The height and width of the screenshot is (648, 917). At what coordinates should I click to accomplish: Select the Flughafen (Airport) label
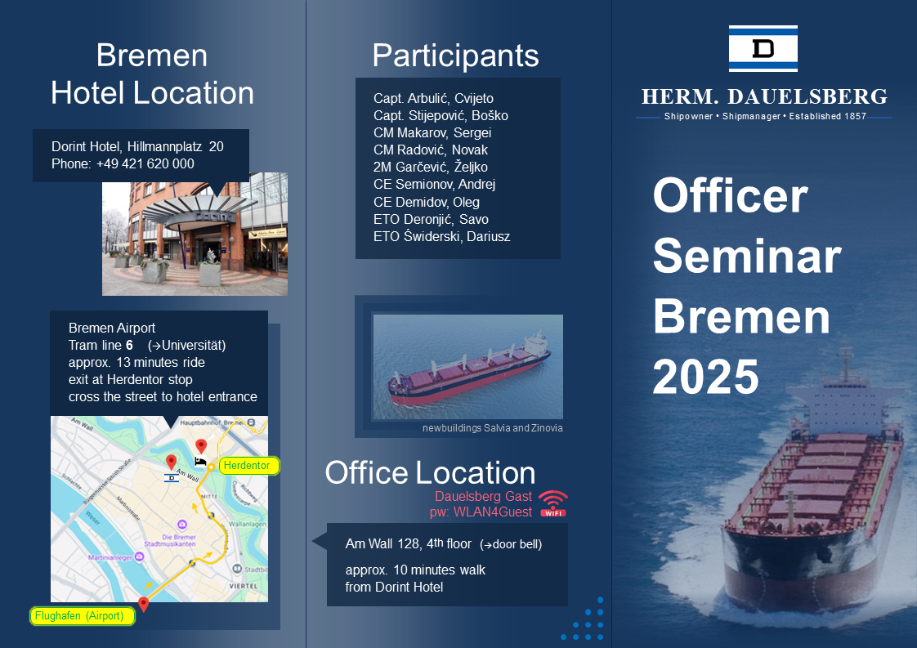83,616
